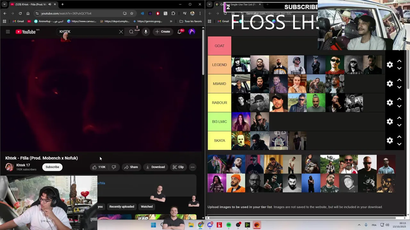Open more actions three-dot menu under video

click(193, 167)
